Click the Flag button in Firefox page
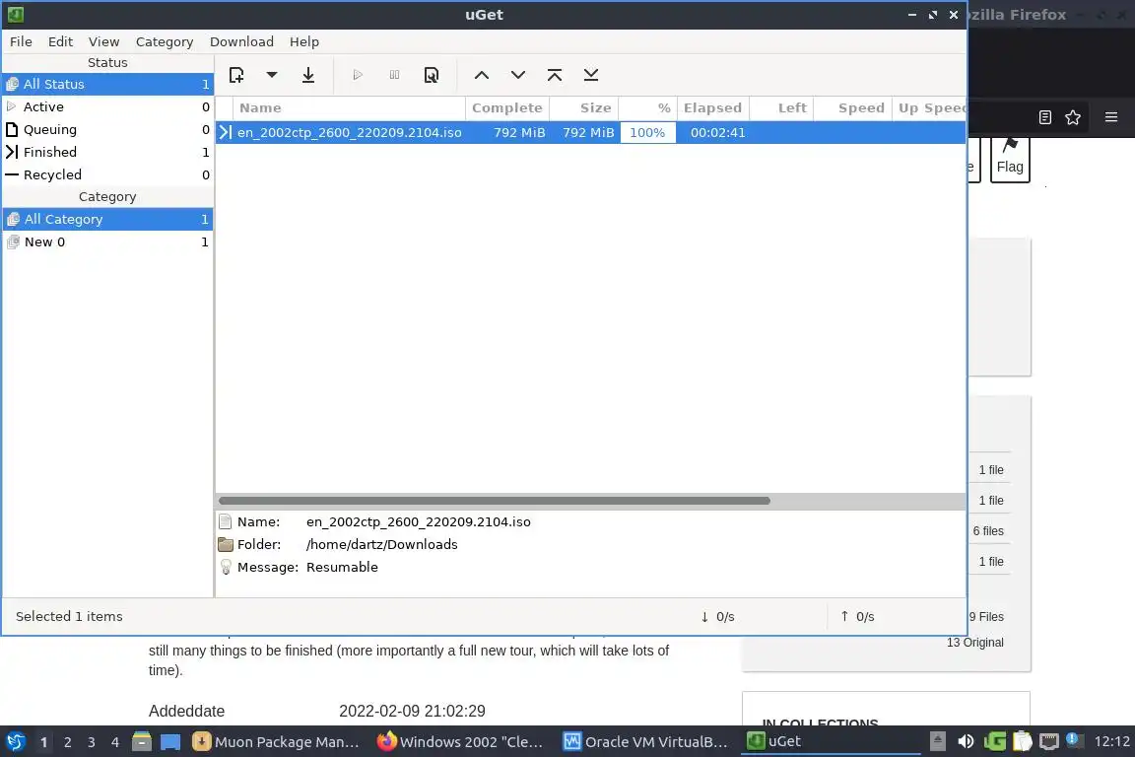1135x757 pixels. click(1010, 158)
